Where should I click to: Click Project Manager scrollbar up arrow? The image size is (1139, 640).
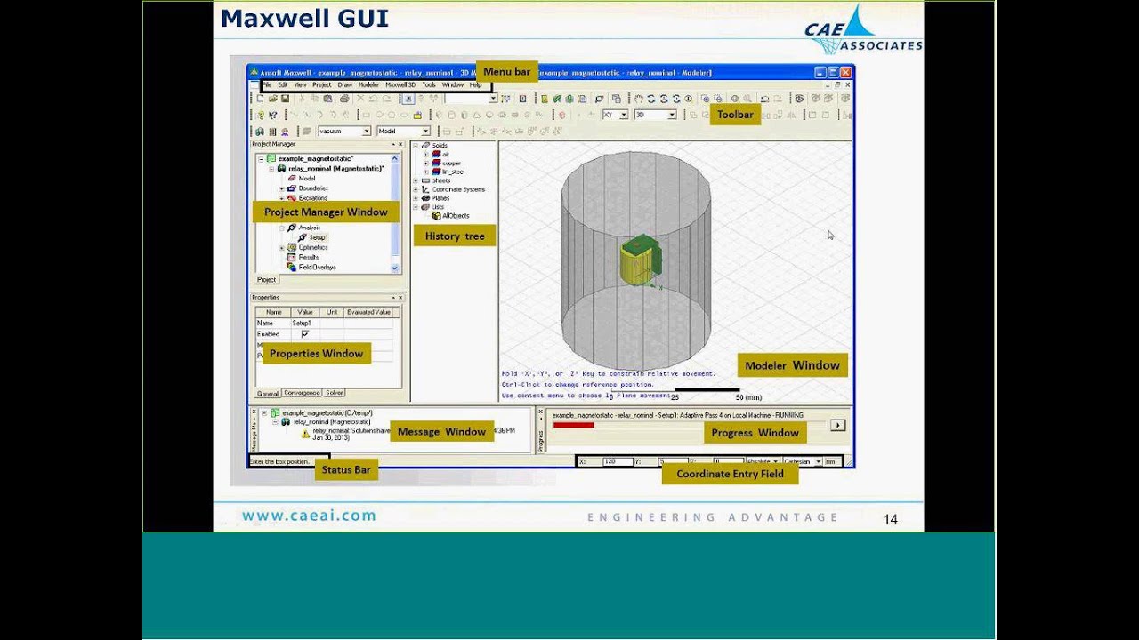click(395, 158)
